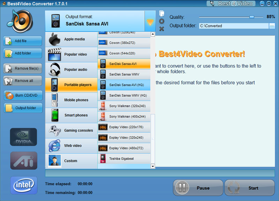Browse for output folder with ellipsis button
The height and width of the screenshot is (201, 279).
click(272, 26)
